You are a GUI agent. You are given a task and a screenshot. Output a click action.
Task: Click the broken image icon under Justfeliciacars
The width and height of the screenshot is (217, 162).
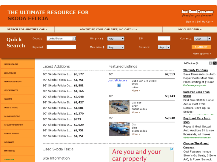[x=119, y=85]
